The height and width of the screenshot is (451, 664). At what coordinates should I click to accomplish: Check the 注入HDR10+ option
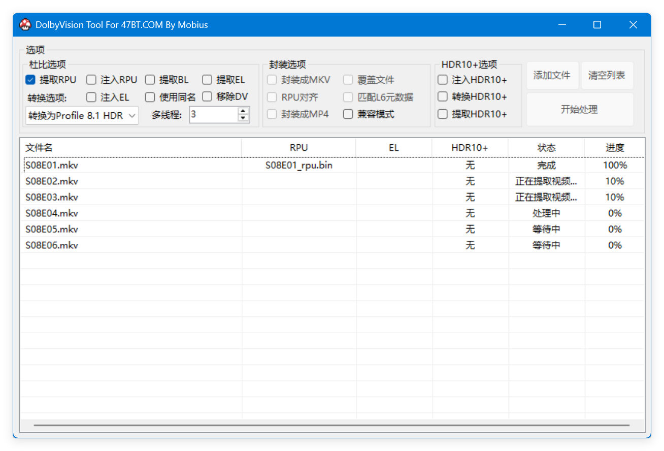443,80
